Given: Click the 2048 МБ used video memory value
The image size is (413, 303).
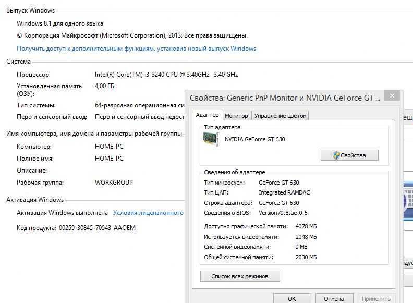Looking at the screenshot, I should [x=306, y=237].
